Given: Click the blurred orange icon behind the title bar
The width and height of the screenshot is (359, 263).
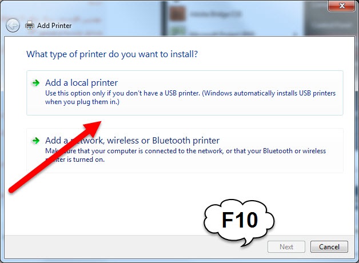Looking at the screenshot, I should tap(177, 13).
